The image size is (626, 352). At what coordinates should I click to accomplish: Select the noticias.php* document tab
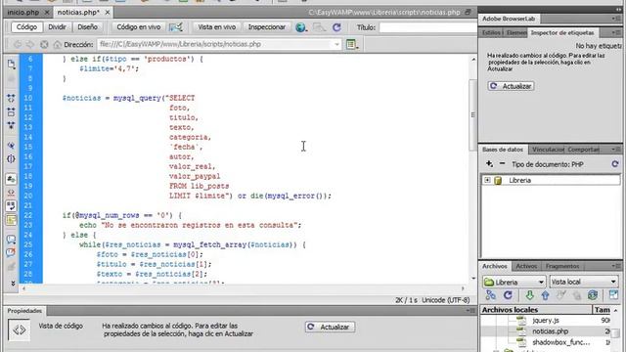78,13
